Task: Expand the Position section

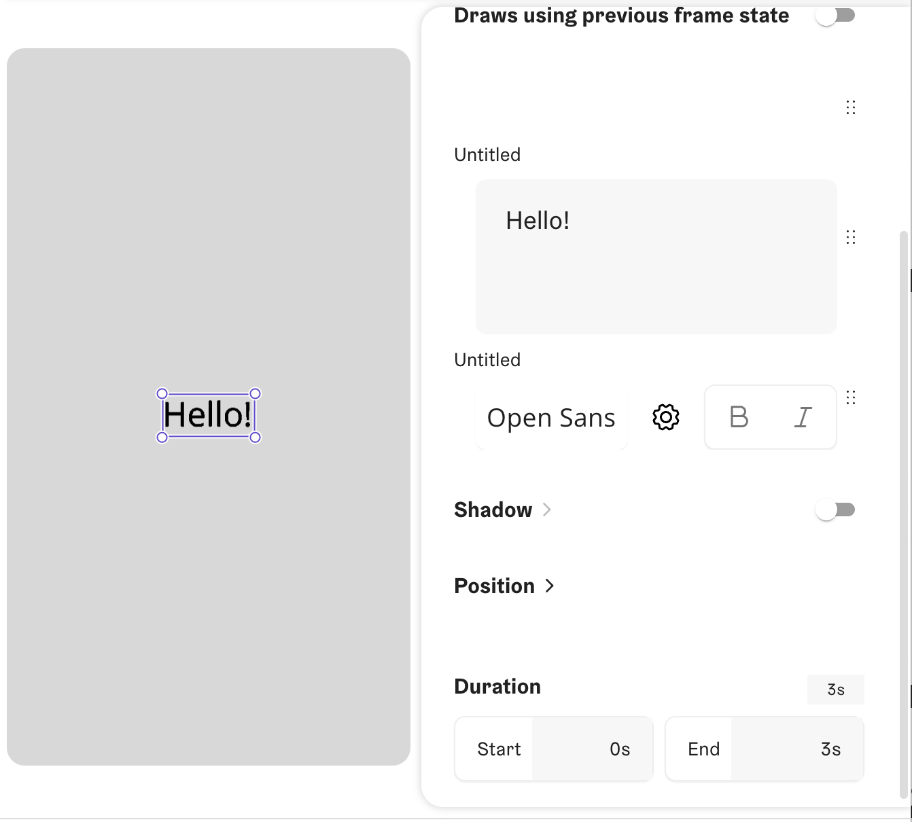Action: pyautogui.click(x=550, y=586)
